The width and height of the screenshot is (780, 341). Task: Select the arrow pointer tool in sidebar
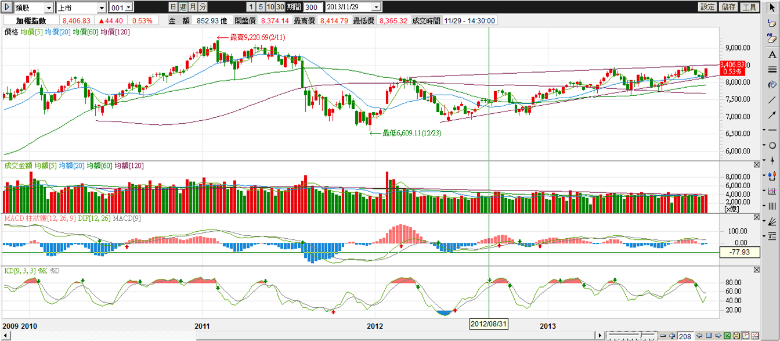[x=772, y=9]
